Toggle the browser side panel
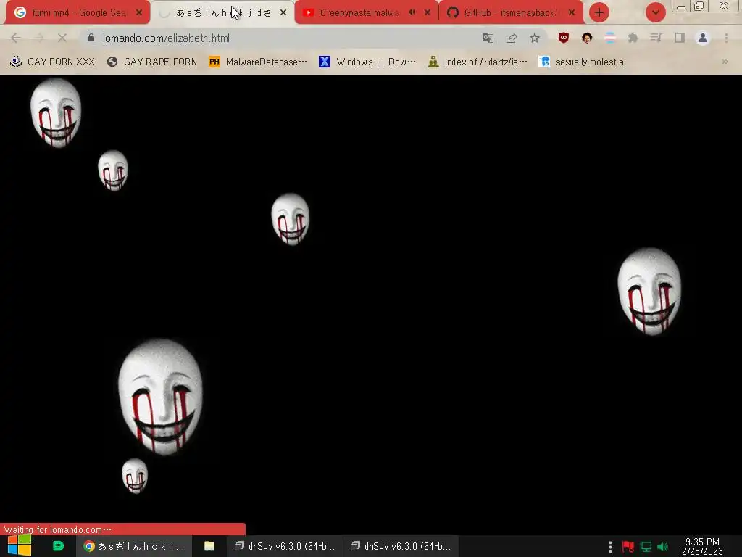Screen dimensions: 742x557 tap(680, 38)
